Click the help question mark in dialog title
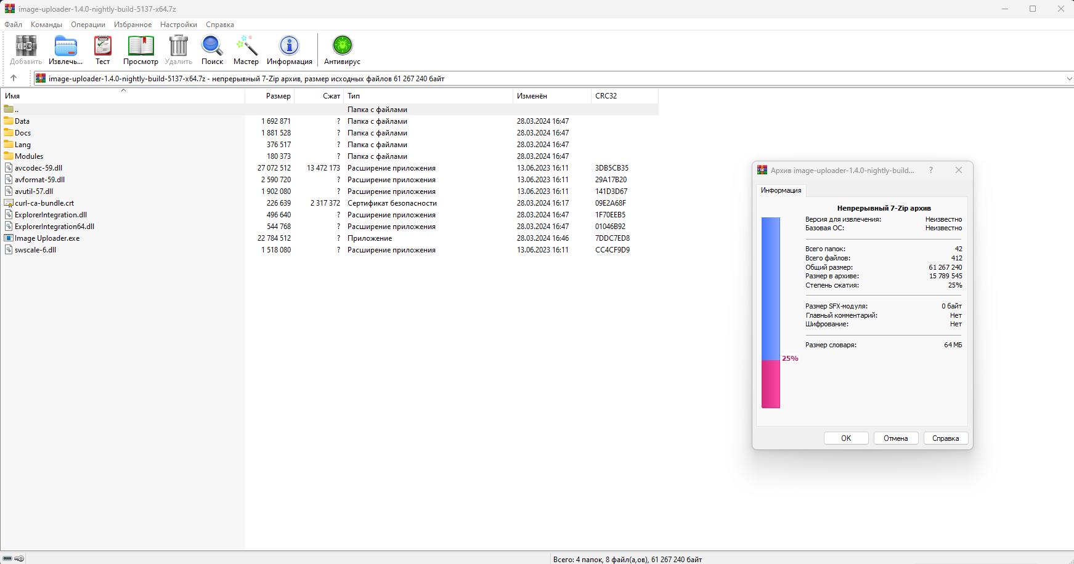The width and height of the screenshot is (1074, 564). [931, 171]
